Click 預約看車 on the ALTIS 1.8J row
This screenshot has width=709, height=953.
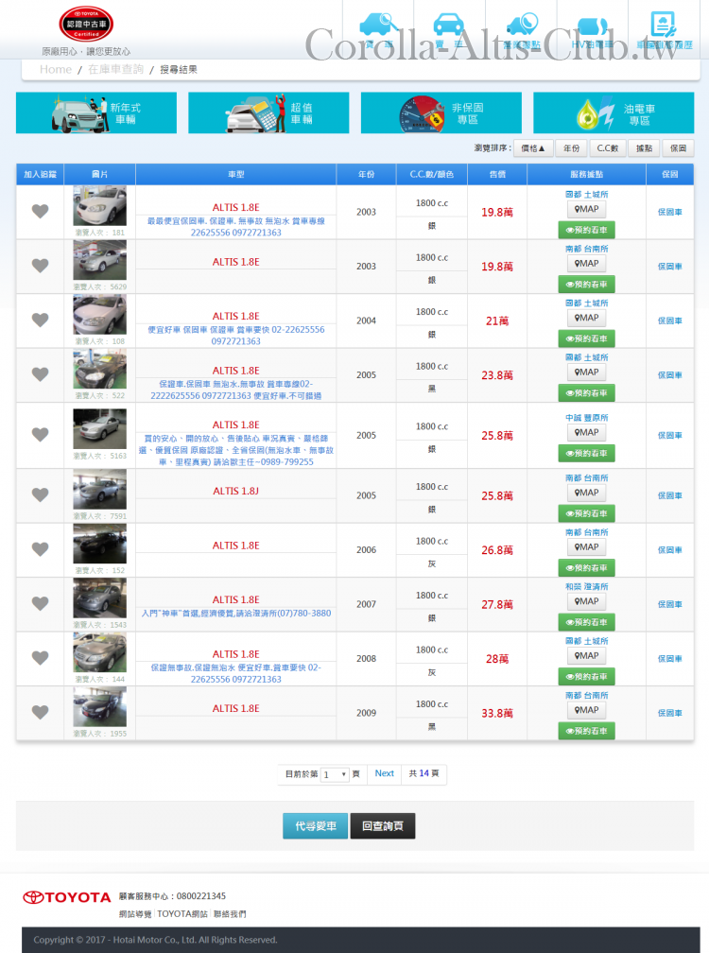tap(586, 513)
